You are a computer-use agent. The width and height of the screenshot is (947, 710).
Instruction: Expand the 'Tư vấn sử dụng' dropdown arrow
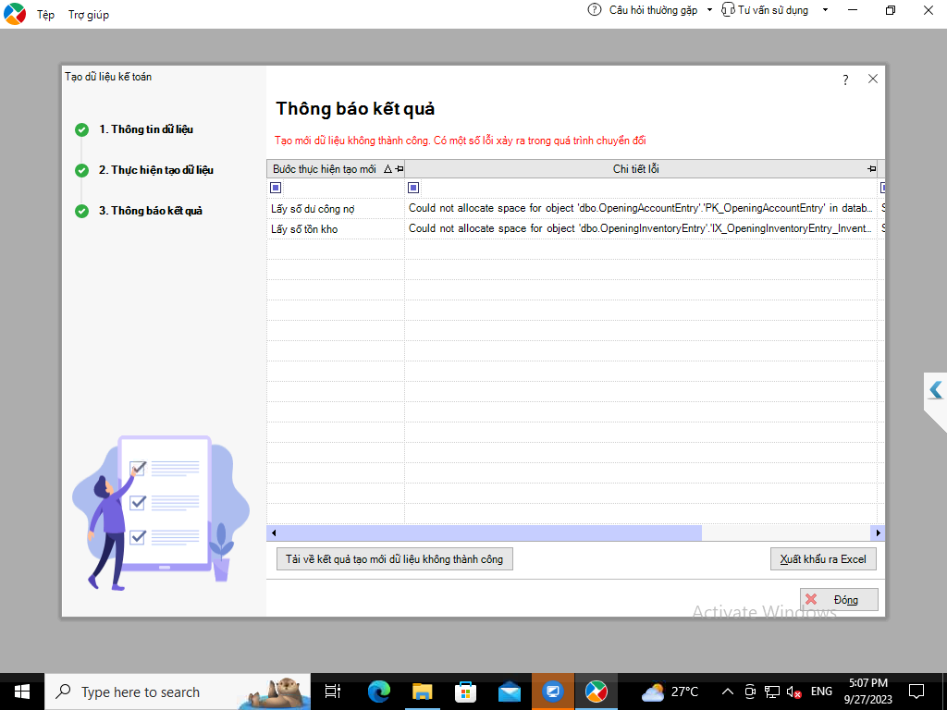[x=825, y=10]
